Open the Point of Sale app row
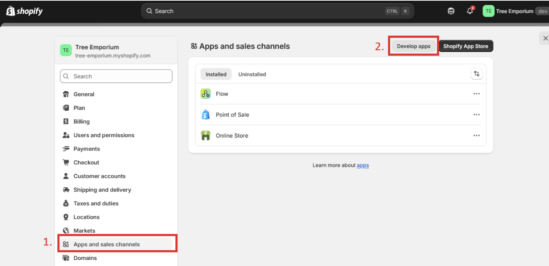Viewport: 549px width, 266px height. coord(341,114)
